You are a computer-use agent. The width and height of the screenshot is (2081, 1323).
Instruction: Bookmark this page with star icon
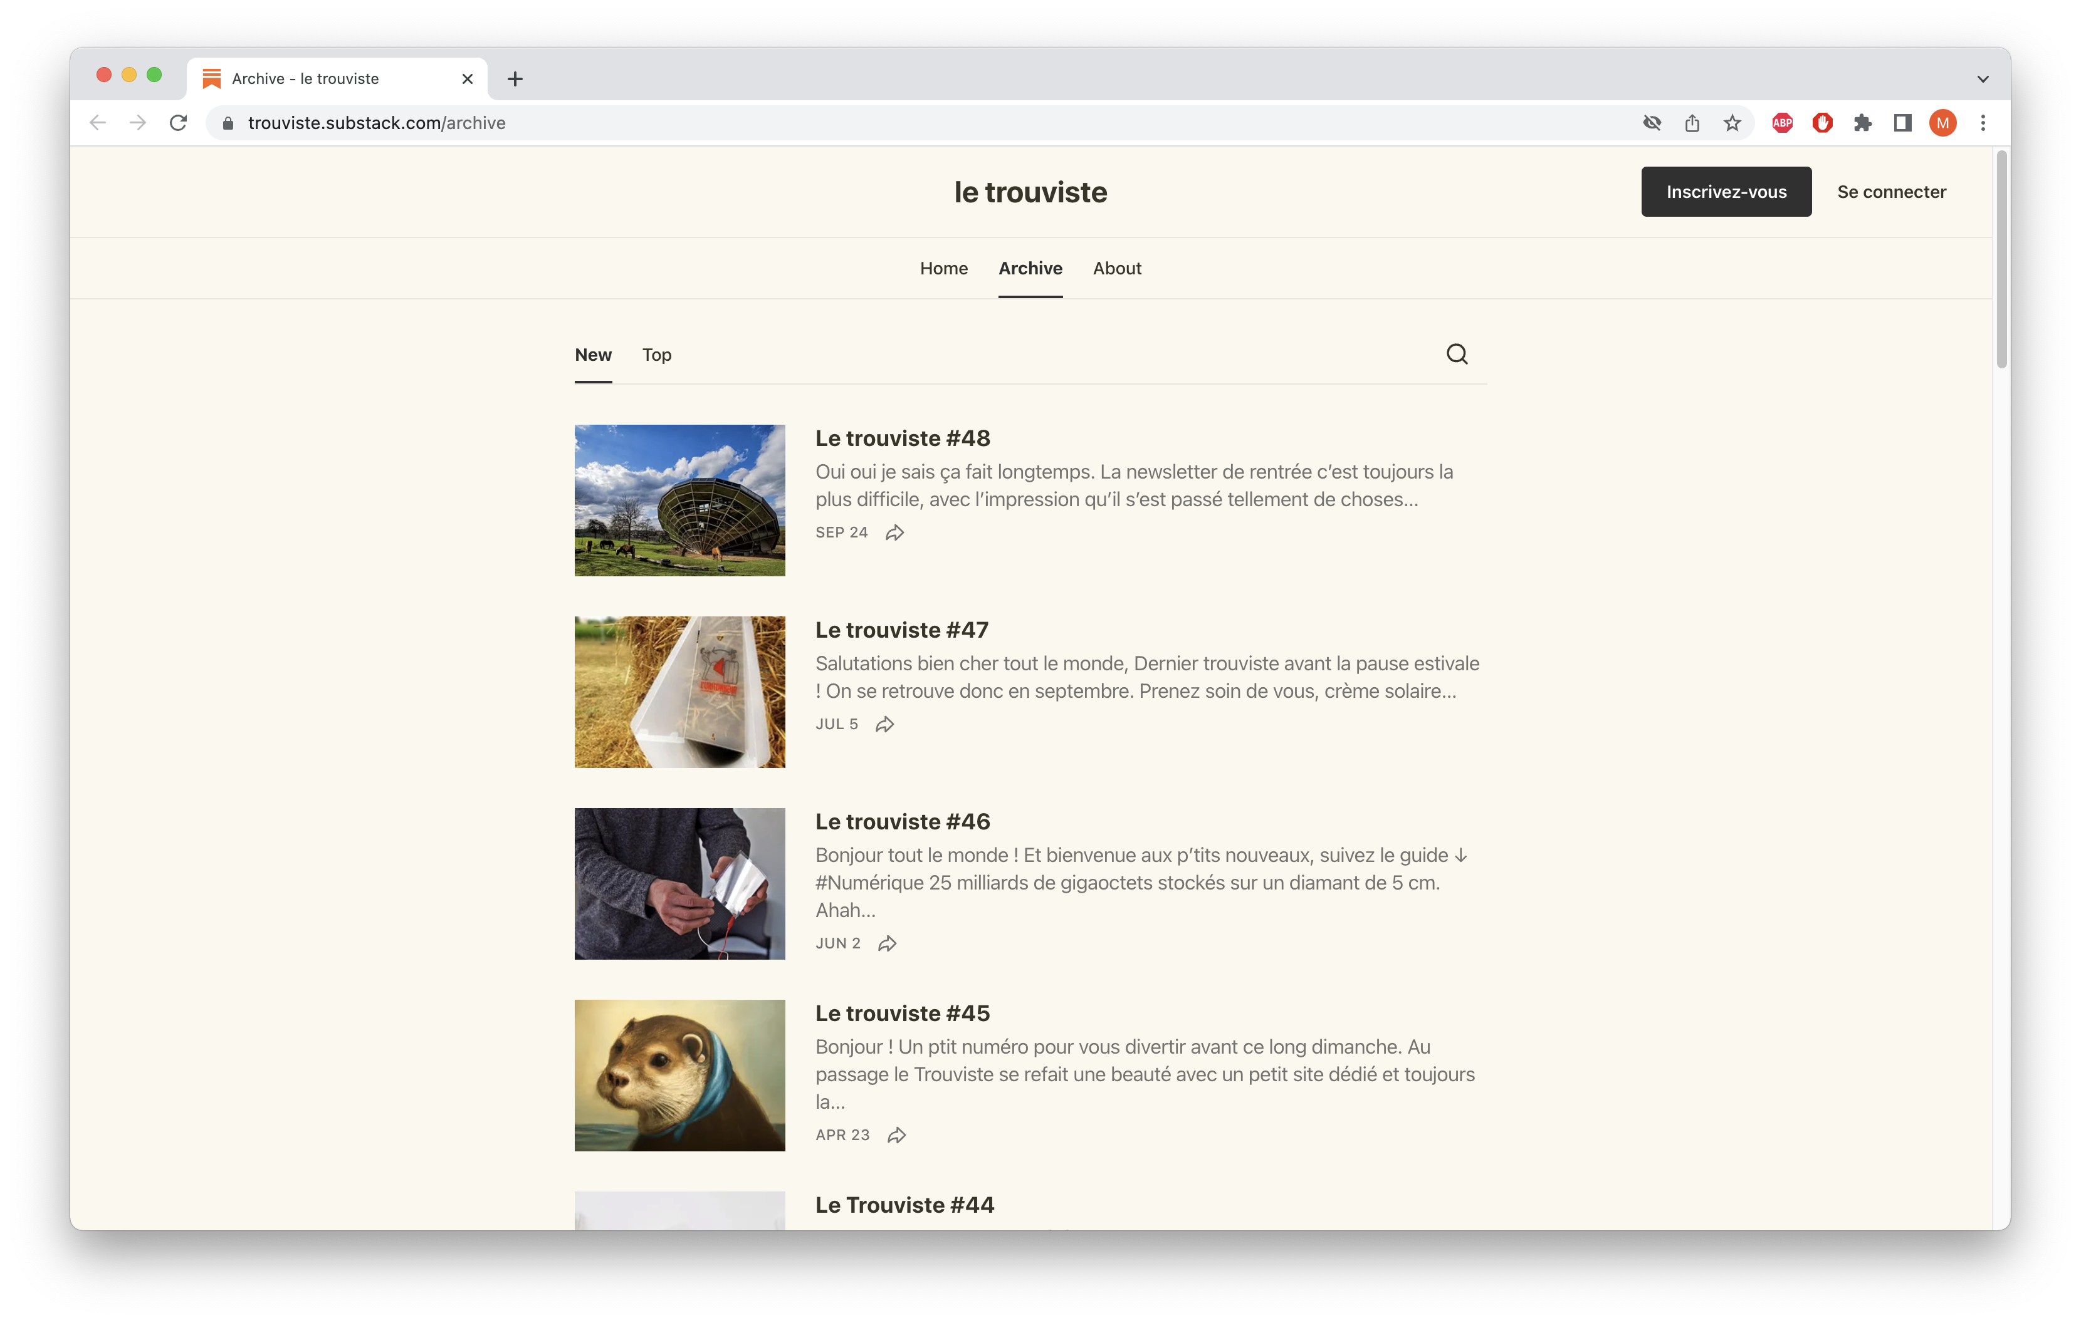pos(1732,123)
